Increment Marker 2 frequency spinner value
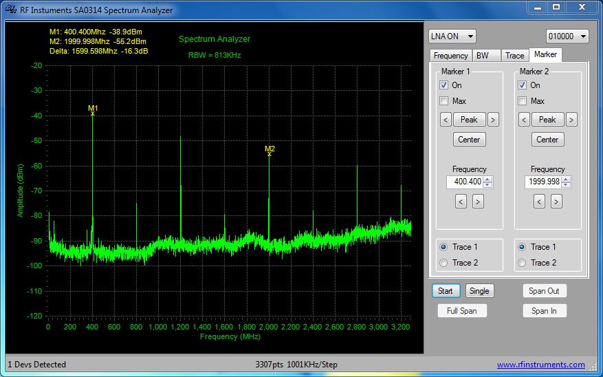Screen dimensions: 603x377 point(567,180)
